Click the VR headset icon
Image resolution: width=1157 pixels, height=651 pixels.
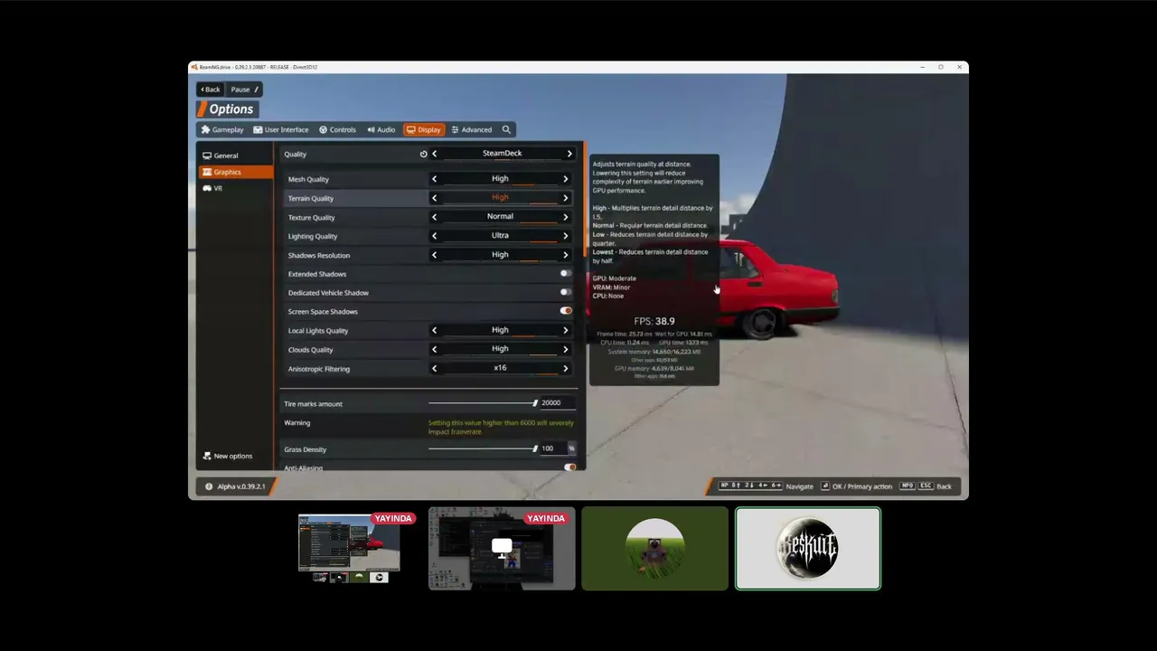[207, 188]
